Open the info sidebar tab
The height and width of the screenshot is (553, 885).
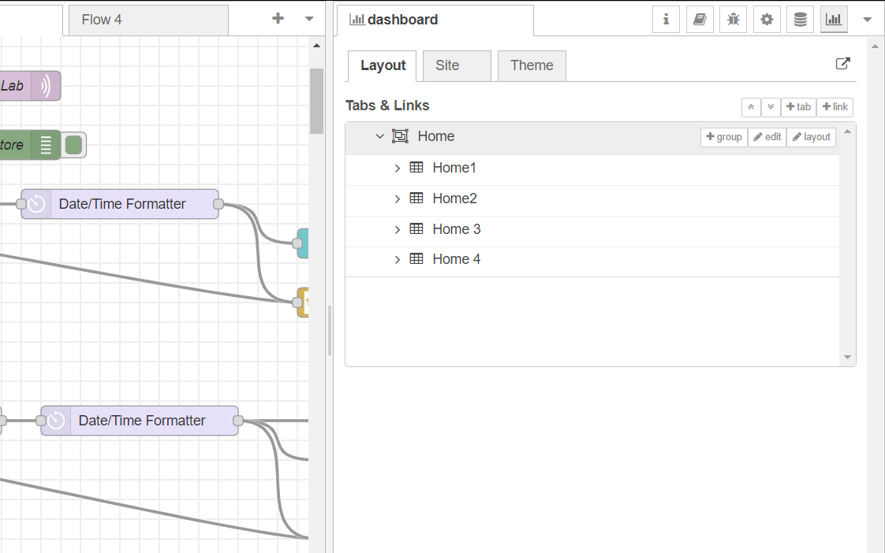pyautogui.click(x=666, y=20)
